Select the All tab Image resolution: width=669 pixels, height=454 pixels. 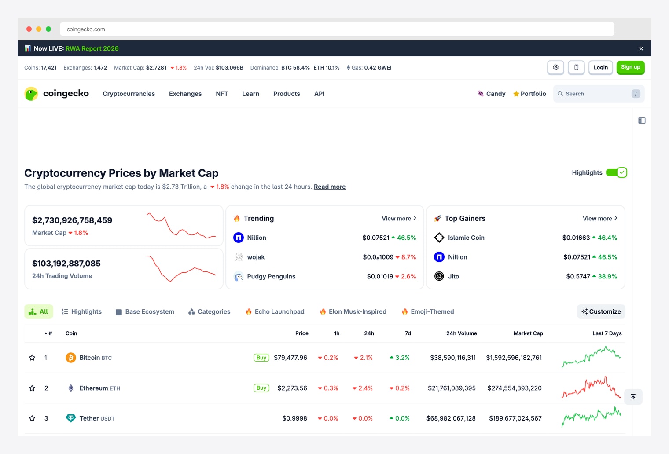pos(39,311)
